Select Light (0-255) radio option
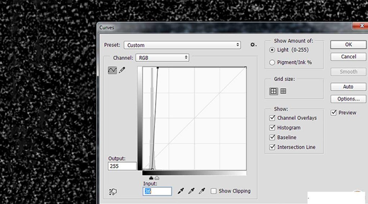Screen dimensions: 368x204 (272, 50)
